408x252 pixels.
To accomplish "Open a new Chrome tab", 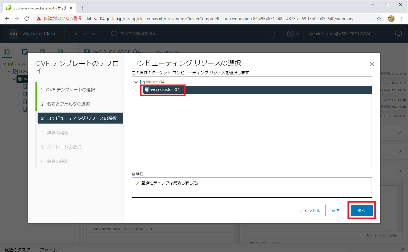I will pyautogui.click(x=83, y=8).
